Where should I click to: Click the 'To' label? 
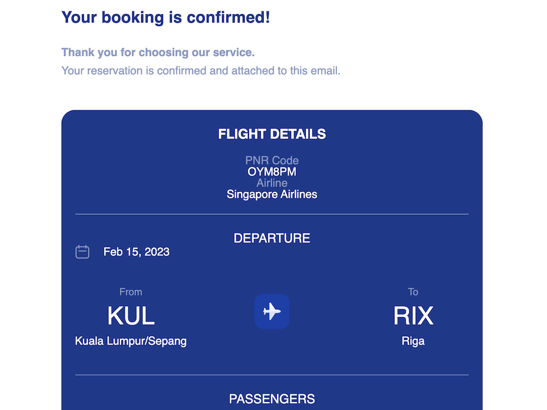(x=413, y=292)
